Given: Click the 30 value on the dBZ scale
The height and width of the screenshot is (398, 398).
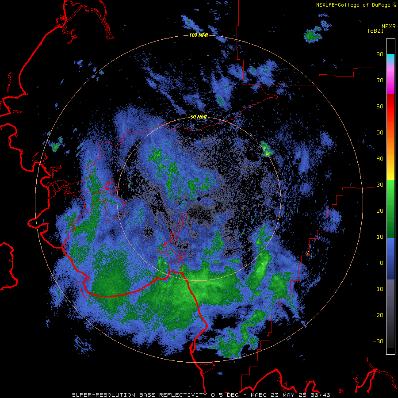Looking at the screenshot, I should coord(380,185).
